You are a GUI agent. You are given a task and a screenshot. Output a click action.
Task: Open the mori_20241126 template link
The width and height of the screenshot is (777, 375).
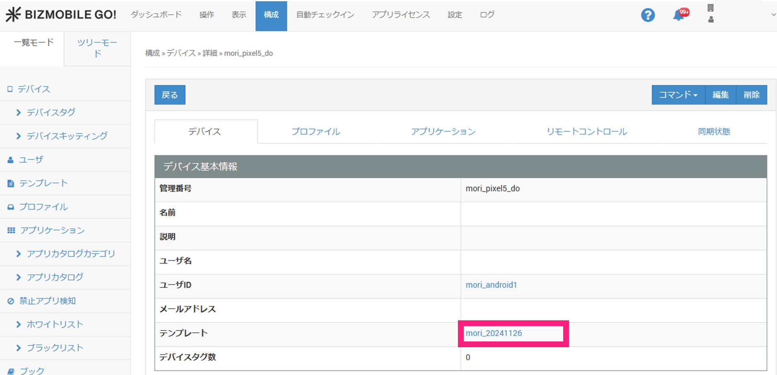(494, 333)
